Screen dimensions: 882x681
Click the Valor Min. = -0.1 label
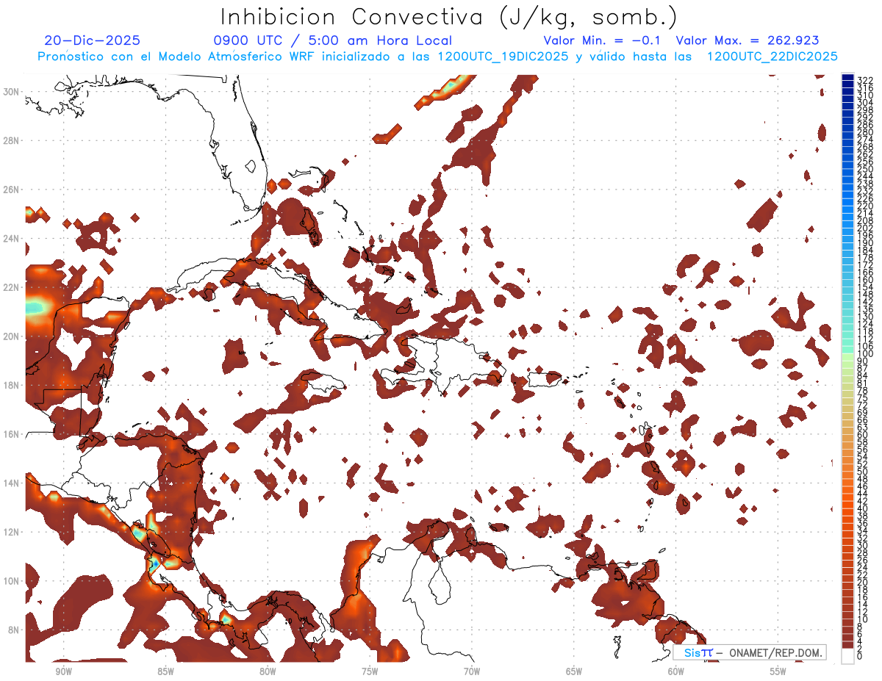click(x=602, y=40)
